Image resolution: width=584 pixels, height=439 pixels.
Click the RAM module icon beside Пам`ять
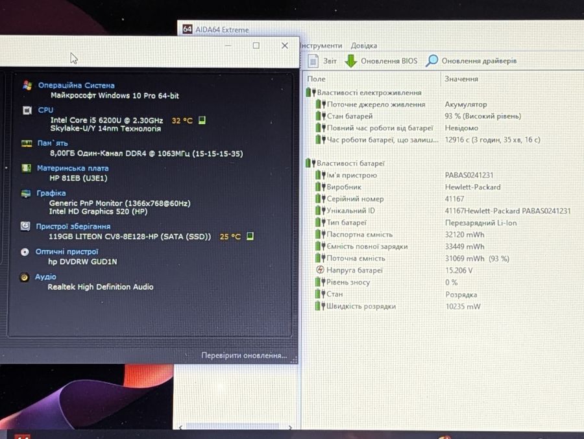point(27,143)
